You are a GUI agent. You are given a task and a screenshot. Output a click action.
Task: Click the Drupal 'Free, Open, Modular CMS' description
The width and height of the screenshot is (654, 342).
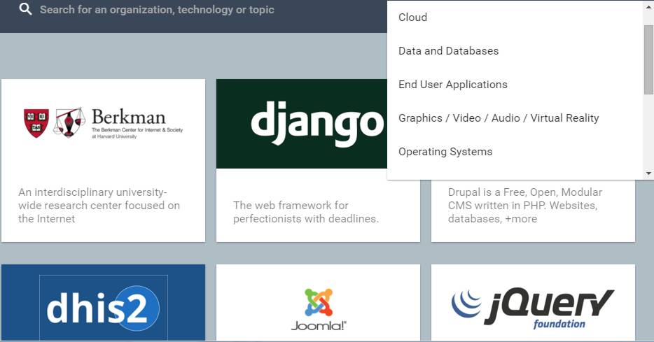(525, 206)
